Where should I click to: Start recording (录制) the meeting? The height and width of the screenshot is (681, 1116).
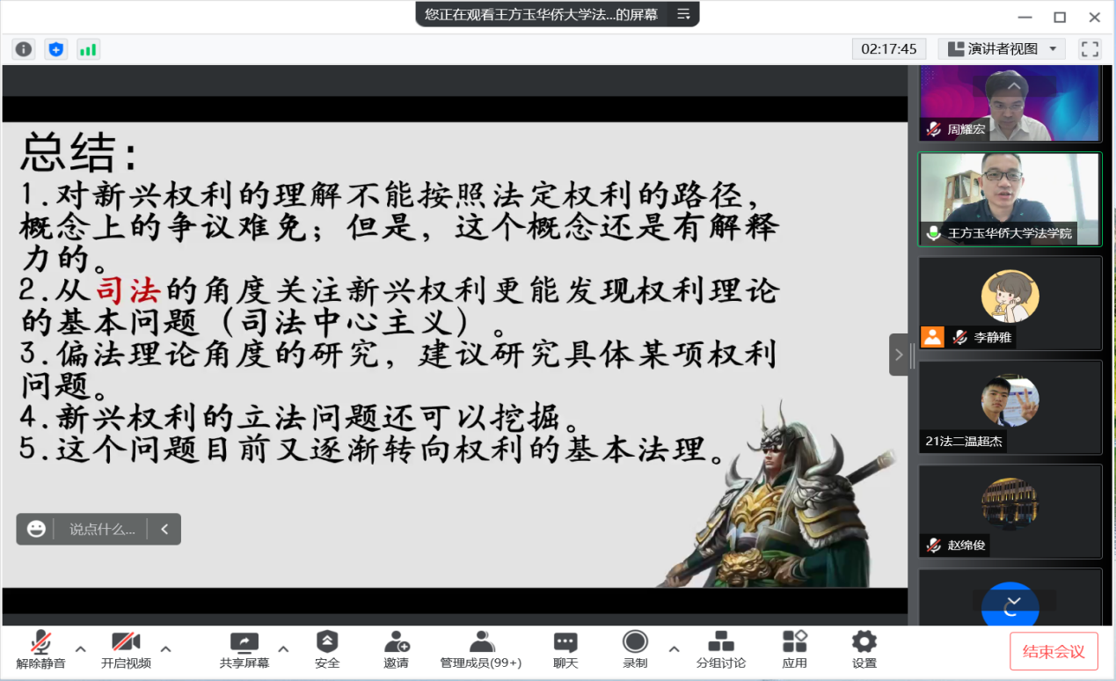click(x=635, y=649)
